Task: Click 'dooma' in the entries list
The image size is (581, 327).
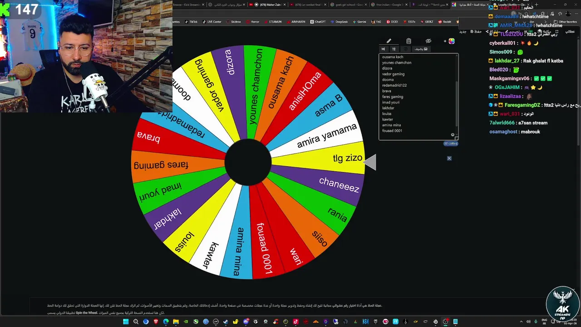Action: coord(388,80)
